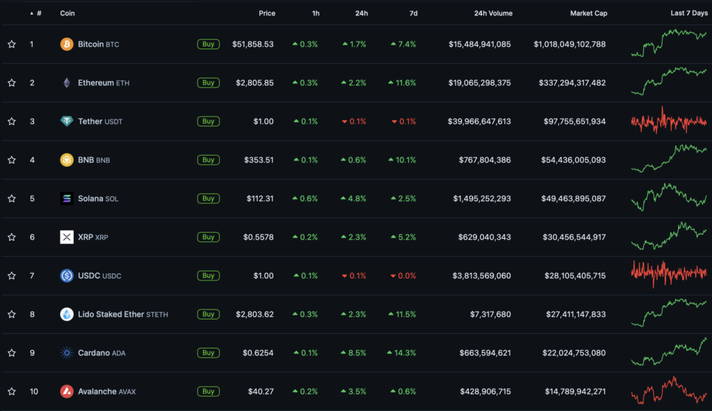Screen dimensions: 712x411
Task: Sort the table by Market Cap header
Action: pyautogui.click(x=588, y=13)
